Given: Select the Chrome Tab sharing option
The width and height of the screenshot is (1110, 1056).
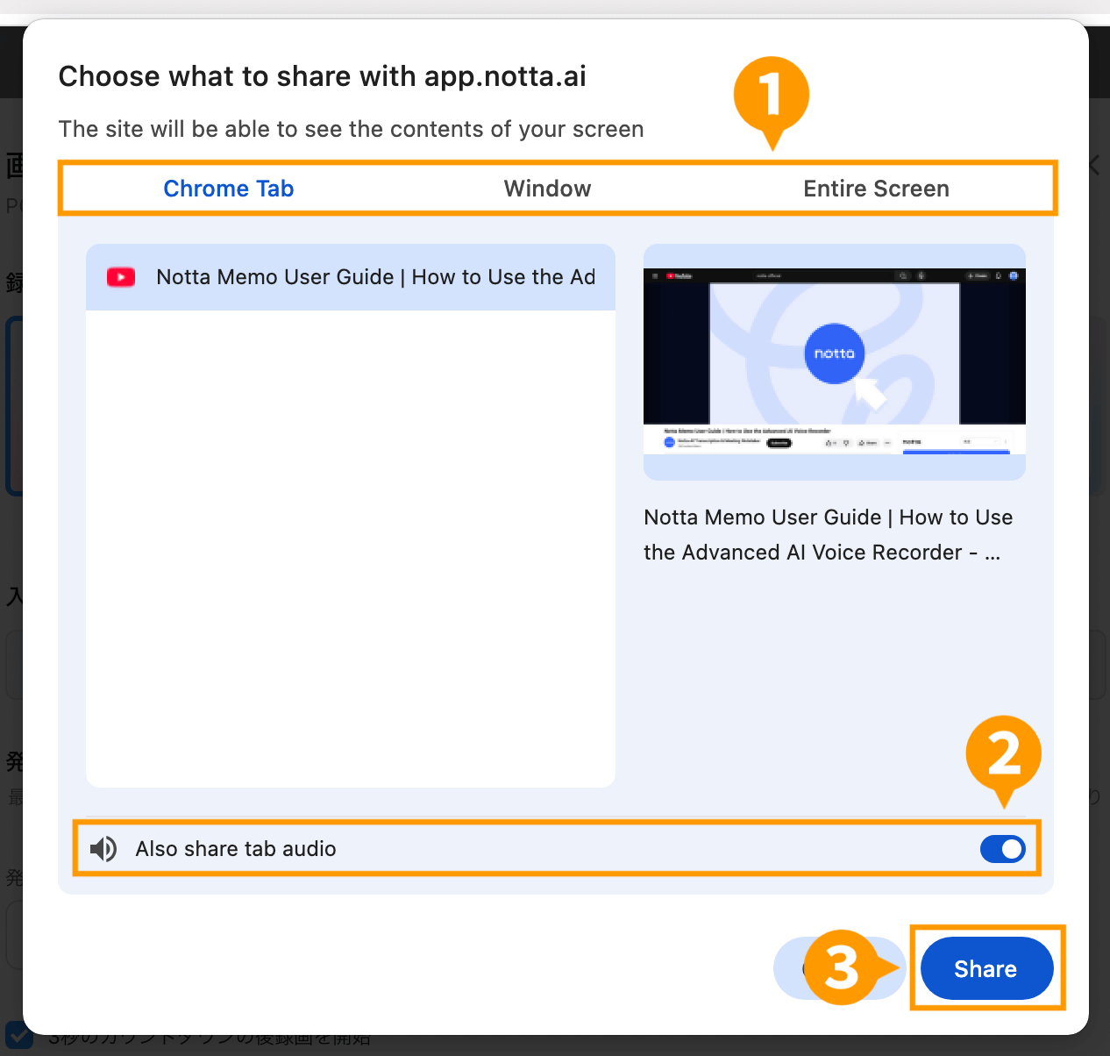Looking at the screenshot, I should (228, 189).
